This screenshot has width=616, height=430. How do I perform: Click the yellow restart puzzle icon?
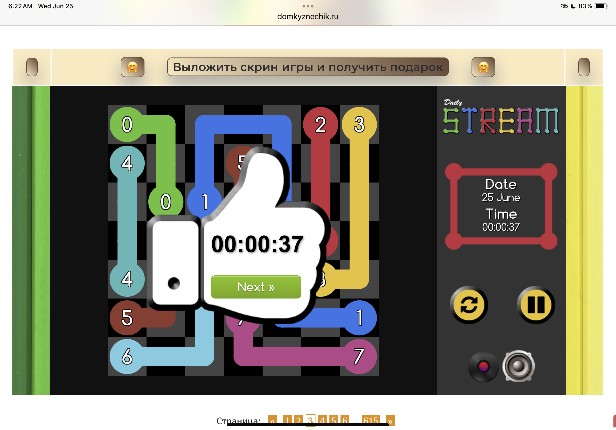(469, 305)
